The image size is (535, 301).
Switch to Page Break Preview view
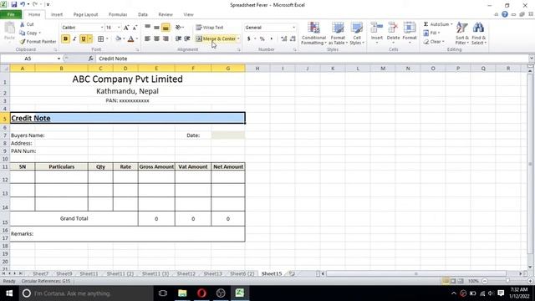[x=461, y=281]
